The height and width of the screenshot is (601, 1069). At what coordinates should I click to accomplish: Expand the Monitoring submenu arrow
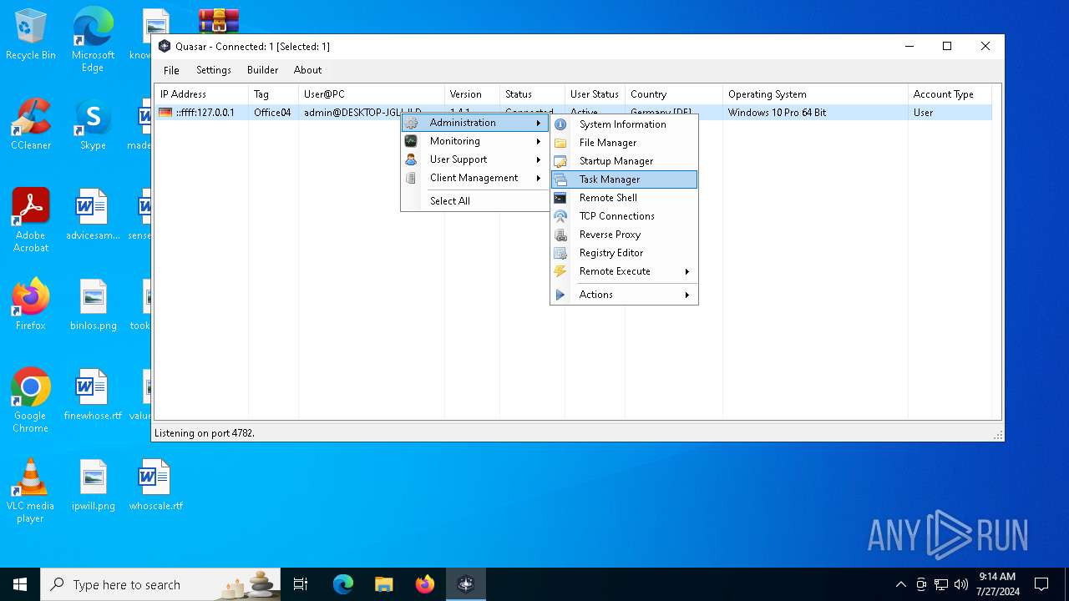(x=539, y=141)
